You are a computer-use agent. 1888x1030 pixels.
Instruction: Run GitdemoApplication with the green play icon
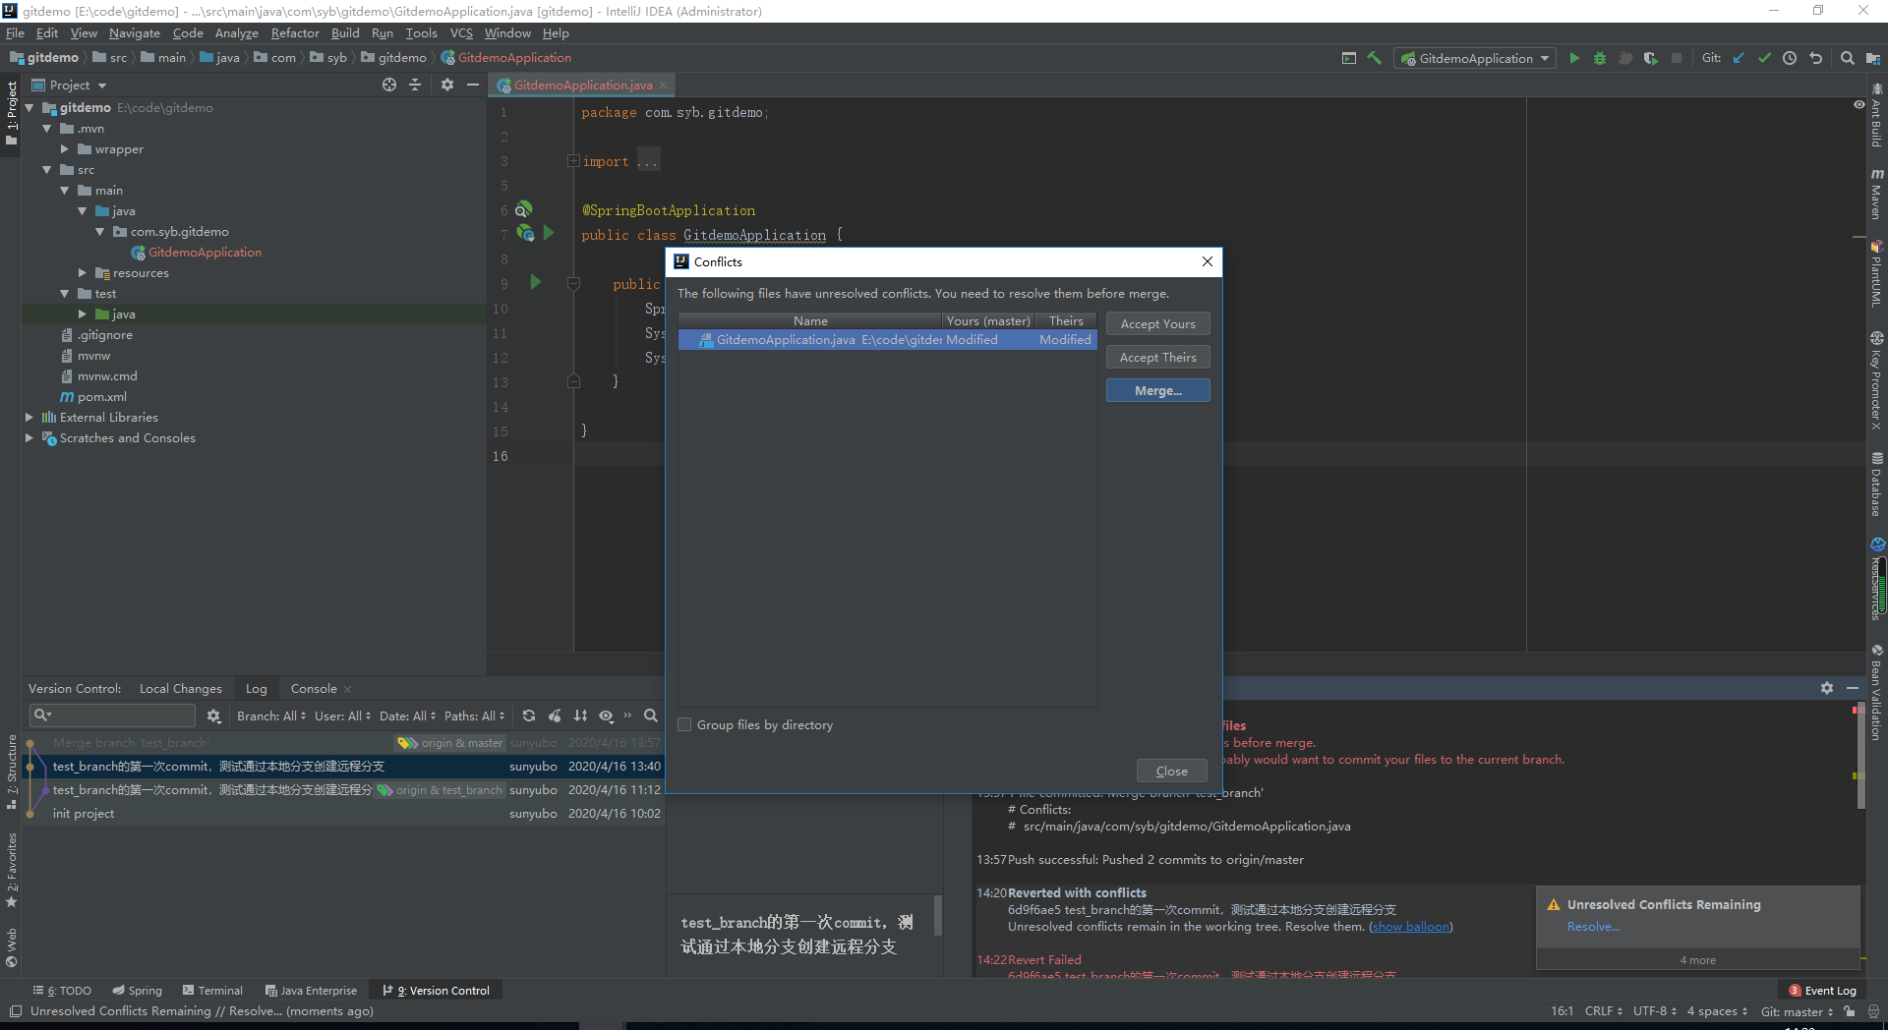(x=1574, y=58)
